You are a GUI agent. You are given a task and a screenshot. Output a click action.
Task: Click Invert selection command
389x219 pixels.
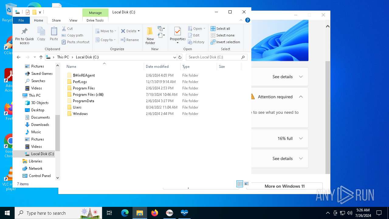[225, 42]
